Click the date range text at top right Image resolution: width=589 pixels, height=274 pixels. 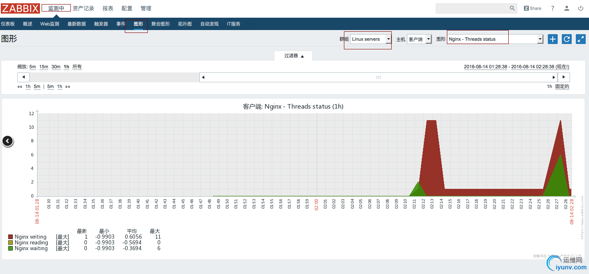coord(517,67)
